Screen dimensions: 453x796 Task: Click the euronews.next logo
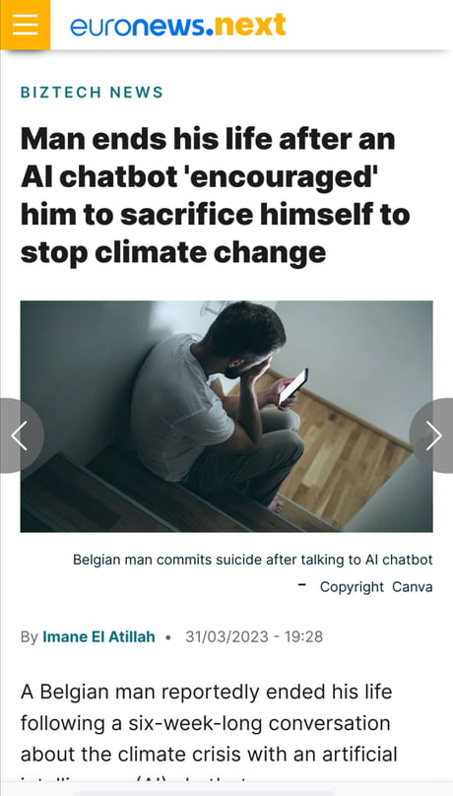click(177, 26)
